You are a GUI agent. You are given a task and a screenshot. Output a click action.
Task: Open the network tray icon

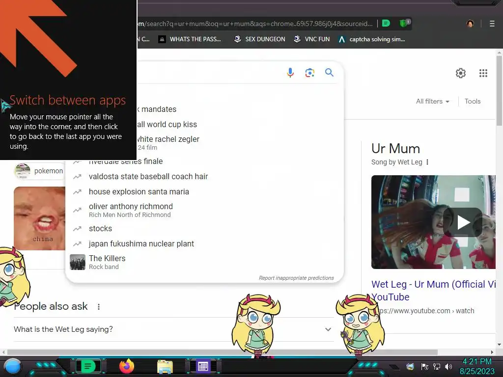pos(436,366)
